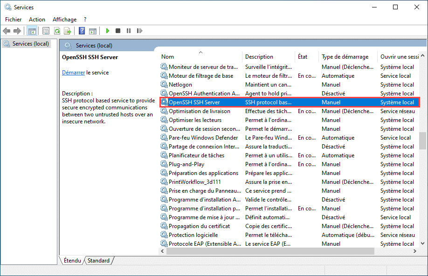Click the Forward arrow toolbar icon
The height and width of the screenshot is (276, 428).
17,31
